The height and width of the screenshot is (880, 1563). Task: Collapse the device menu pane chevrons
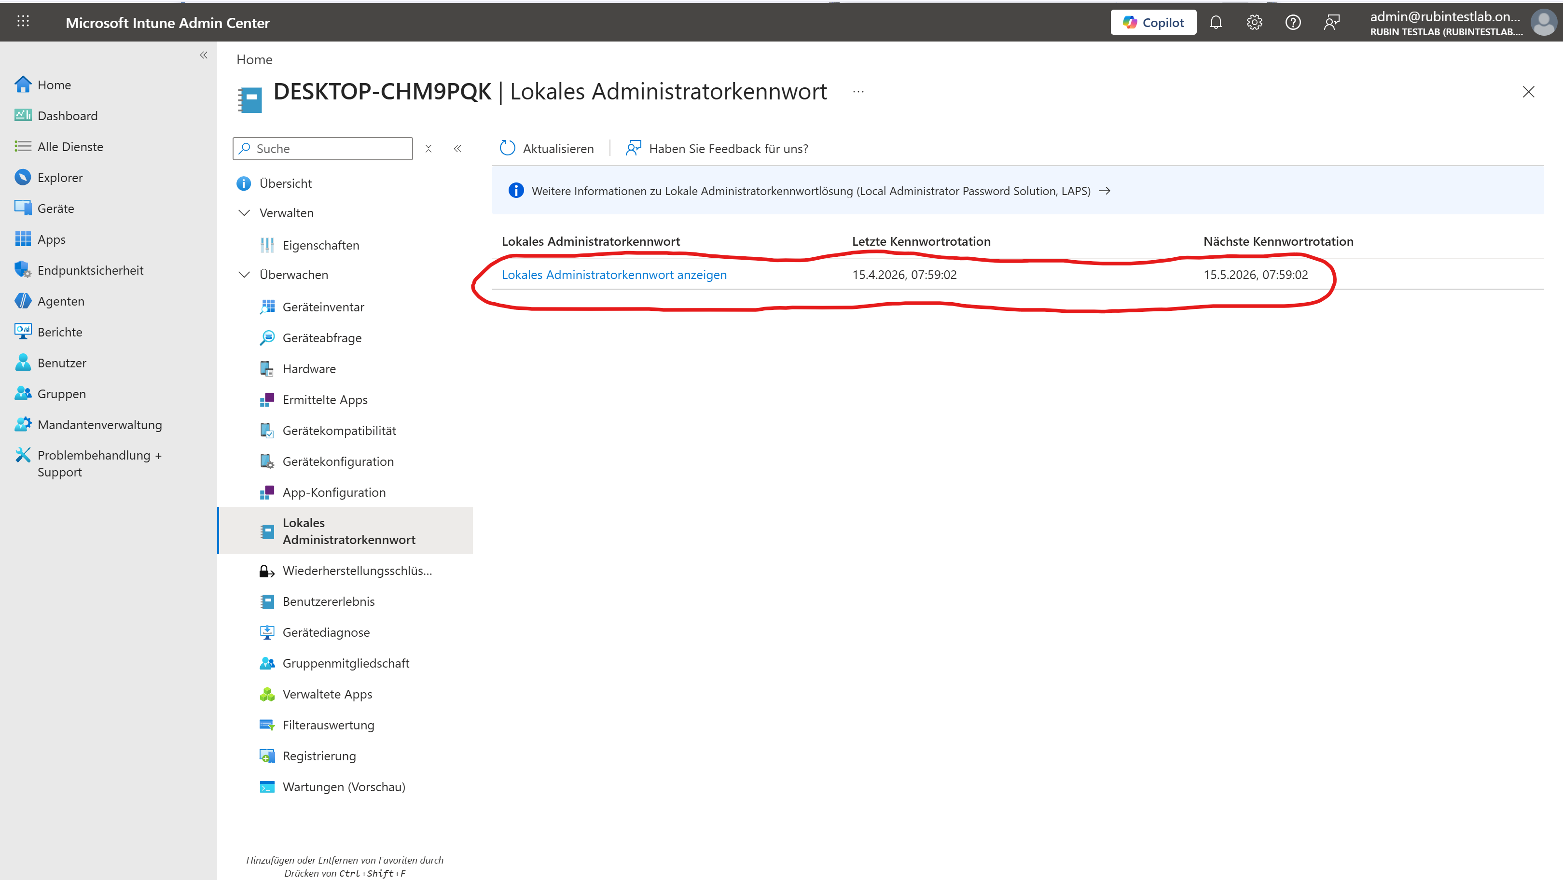457,149
